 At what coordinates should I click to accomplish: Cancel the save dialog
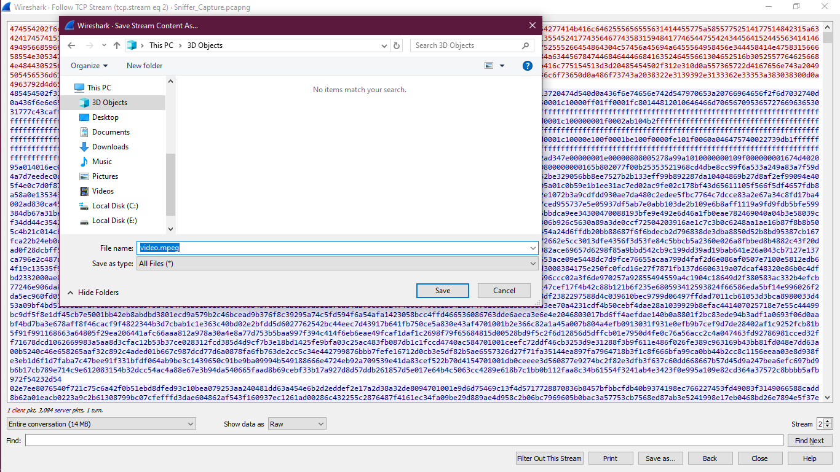[504, 291]
